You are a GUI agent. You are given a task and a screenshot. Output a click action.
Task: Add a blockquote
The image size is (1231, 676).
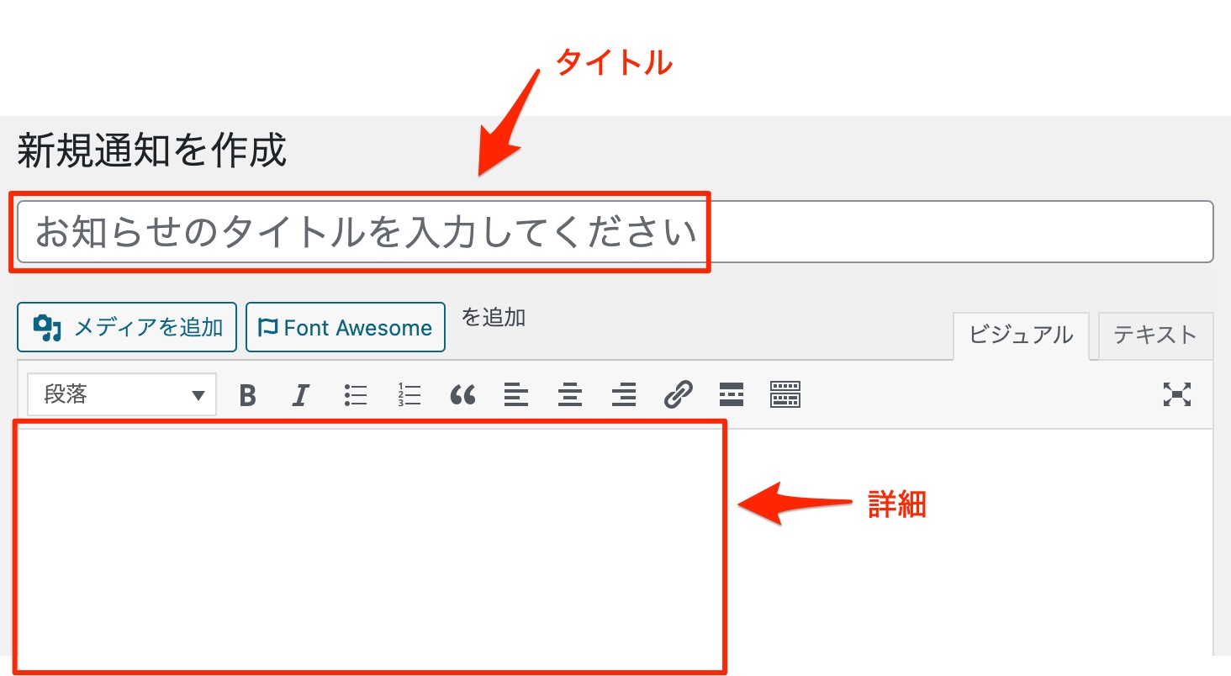462,394
